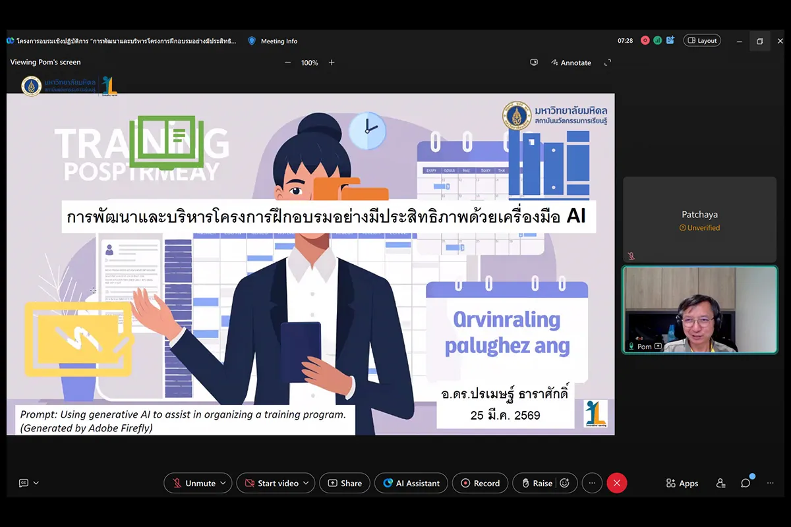The height and width of the screenshot is (527, 791).
Task: Enter full-screen view of shared content
Action: coord(607,63)
